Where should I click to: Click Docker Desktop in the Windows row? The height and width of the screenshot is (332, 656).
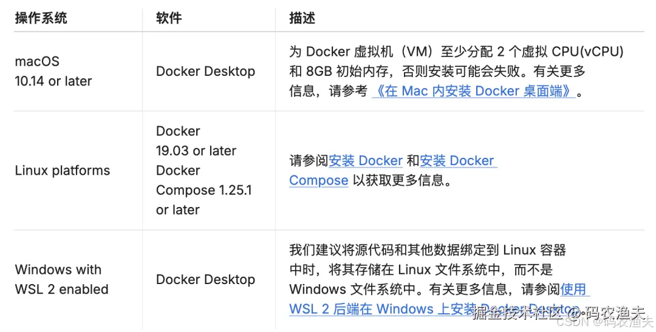pos(205,280)
